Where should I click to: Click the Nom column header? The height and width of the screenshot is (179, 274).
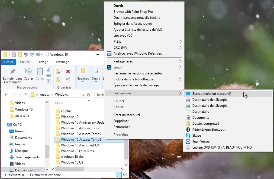point(59,103)
